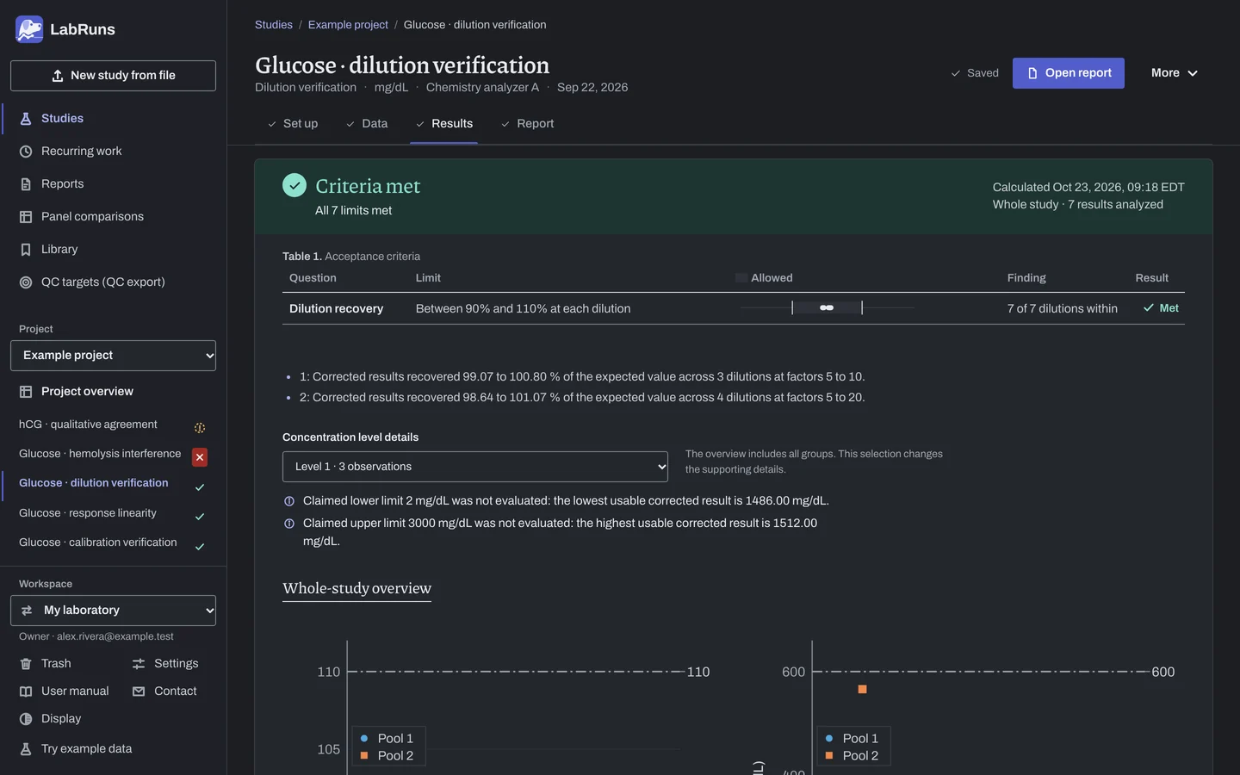Image resolution: width=1240 pixels, height=775 pixels.
Task: Open Glucose · calibration verification study
Action: coord(98,542)
